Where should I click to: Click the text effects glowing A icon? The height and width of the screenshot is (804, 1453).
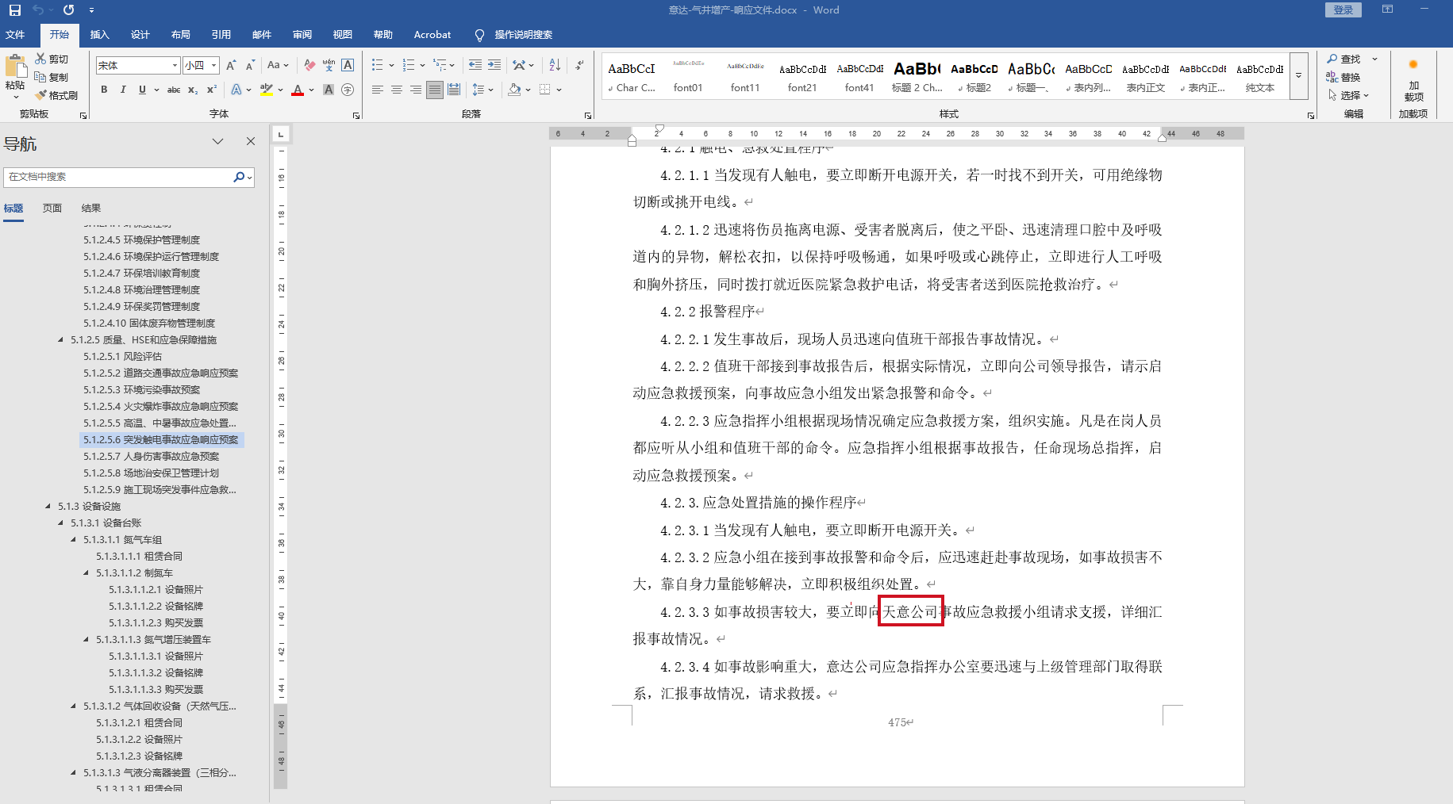click(236, 90)
